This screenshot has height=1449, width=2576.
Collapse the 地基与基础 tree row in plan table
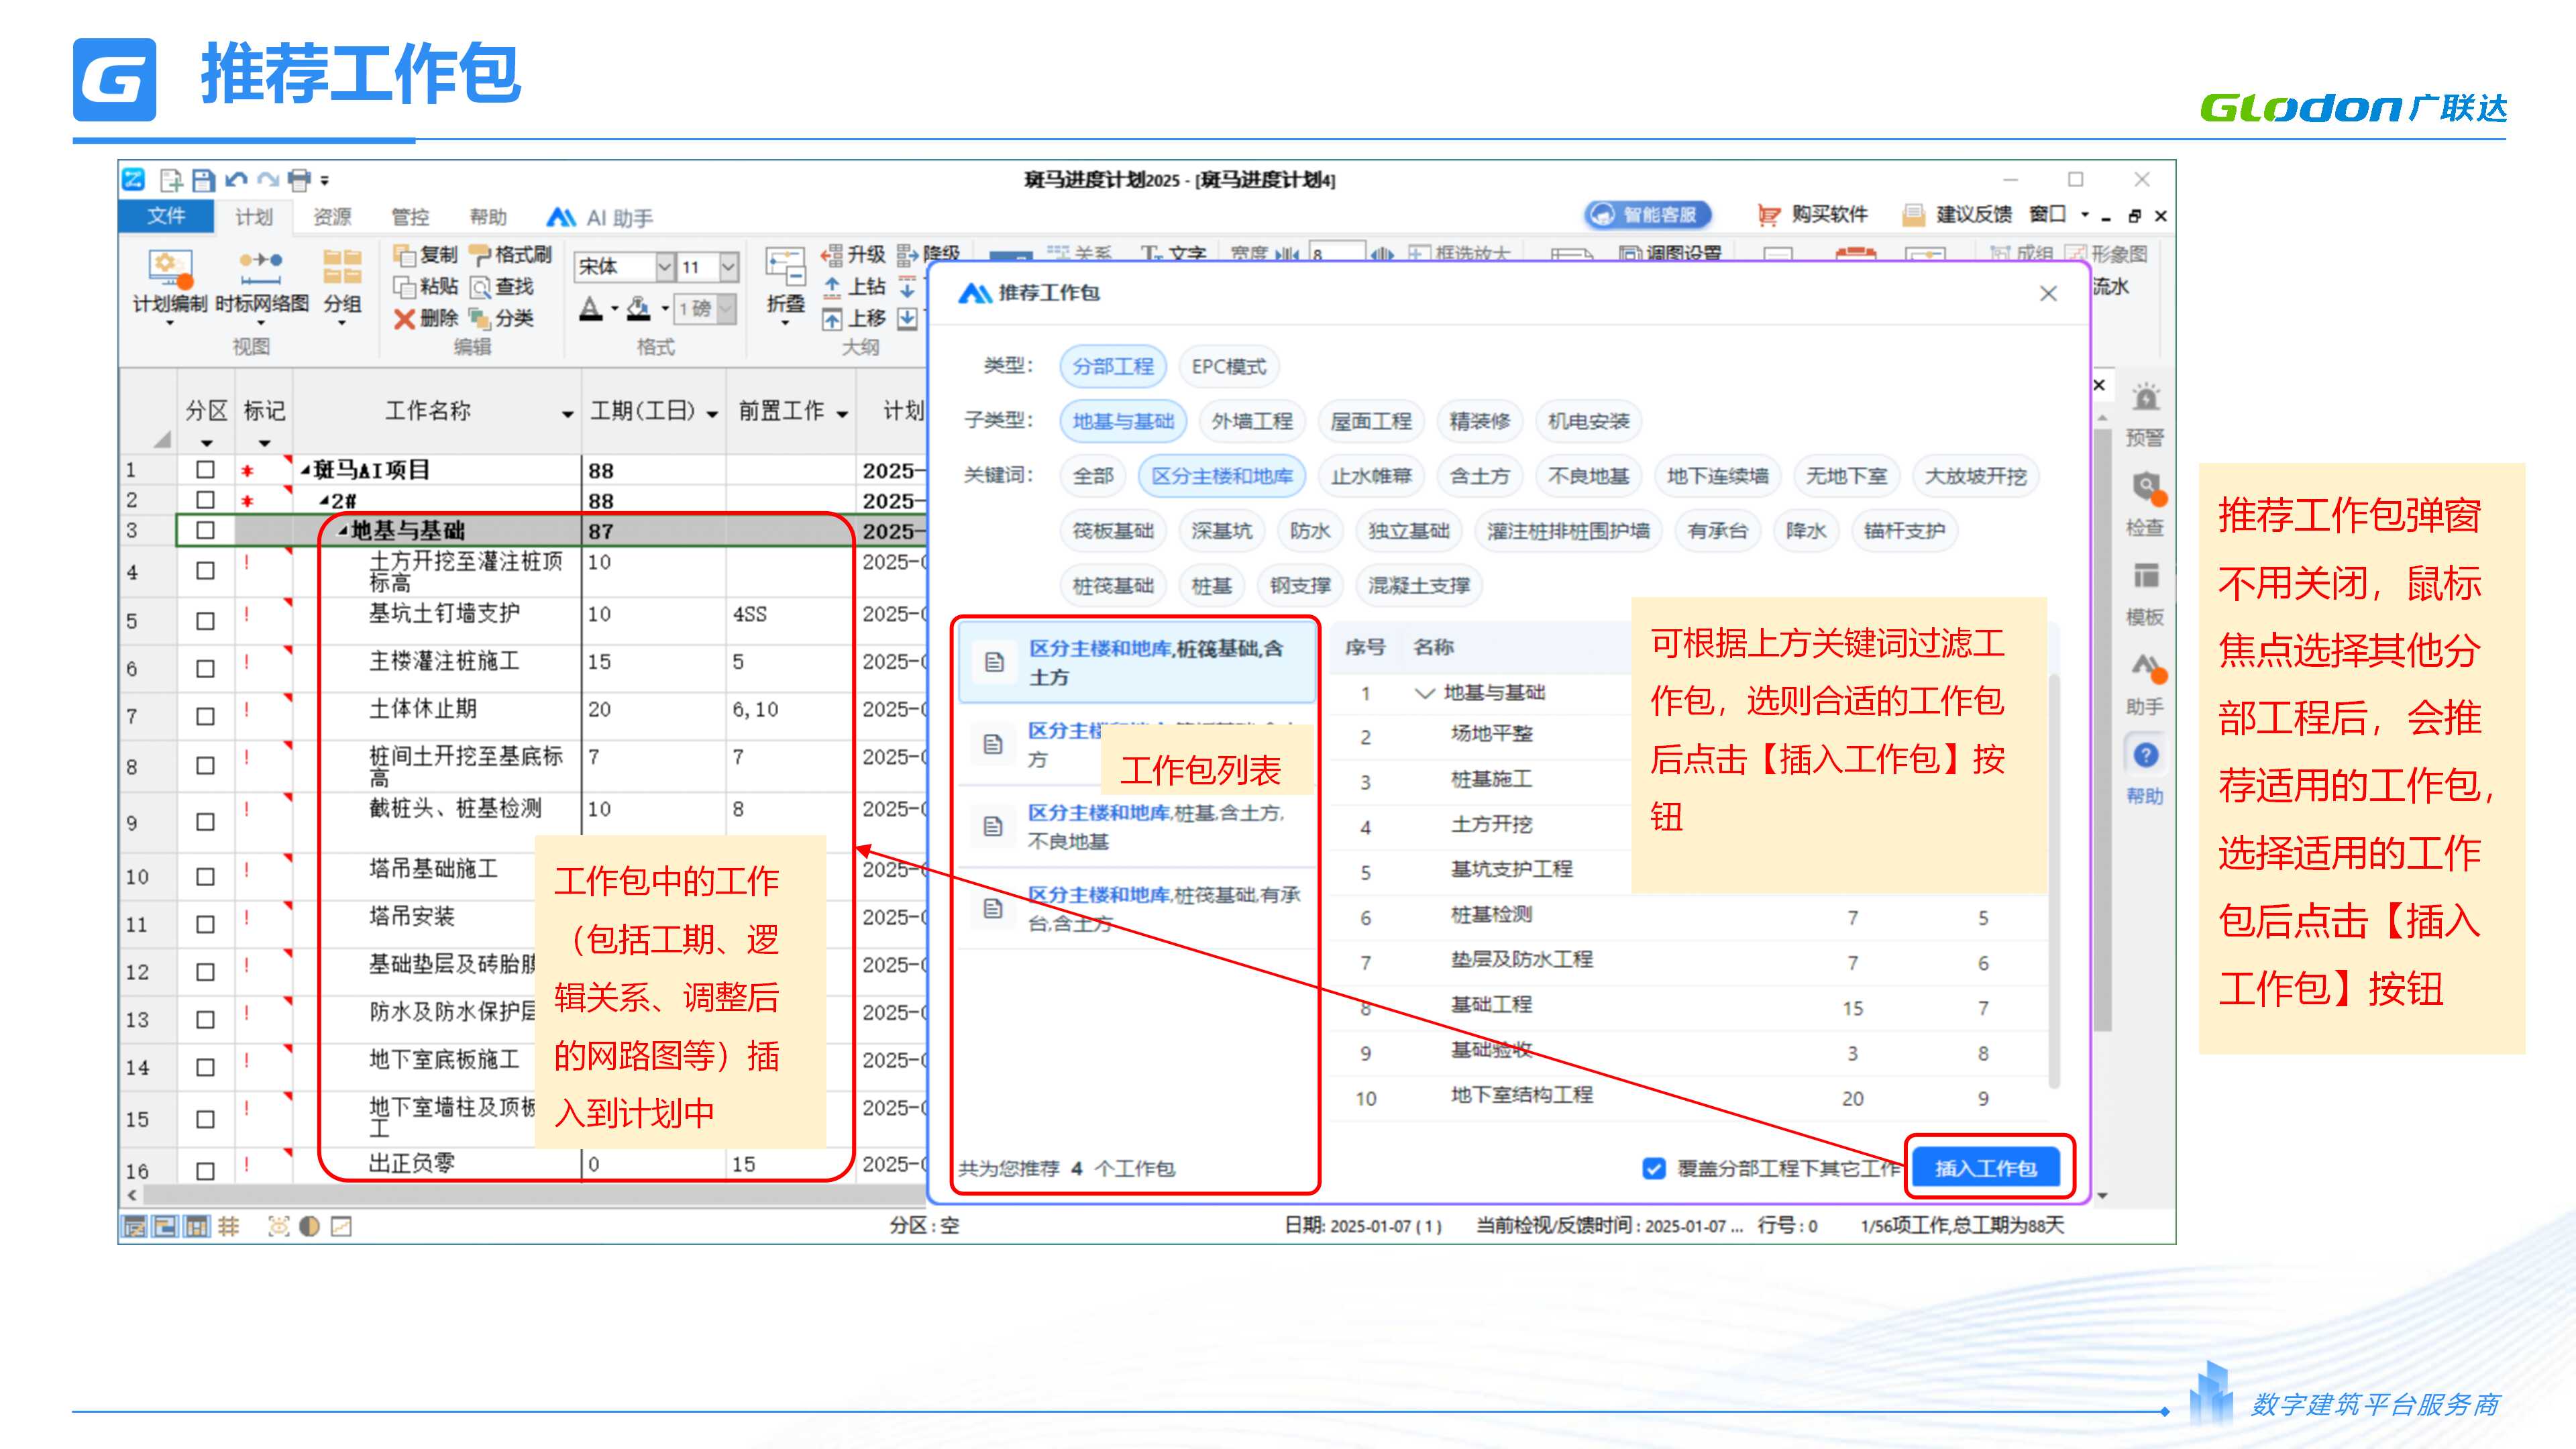coord(342,531)
